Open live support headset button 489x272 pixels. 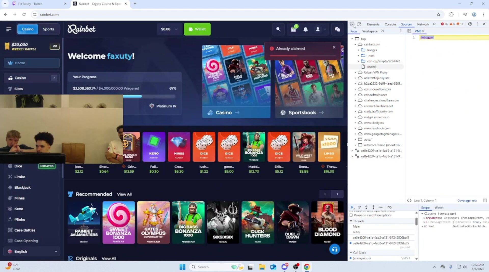pos(334,249)
